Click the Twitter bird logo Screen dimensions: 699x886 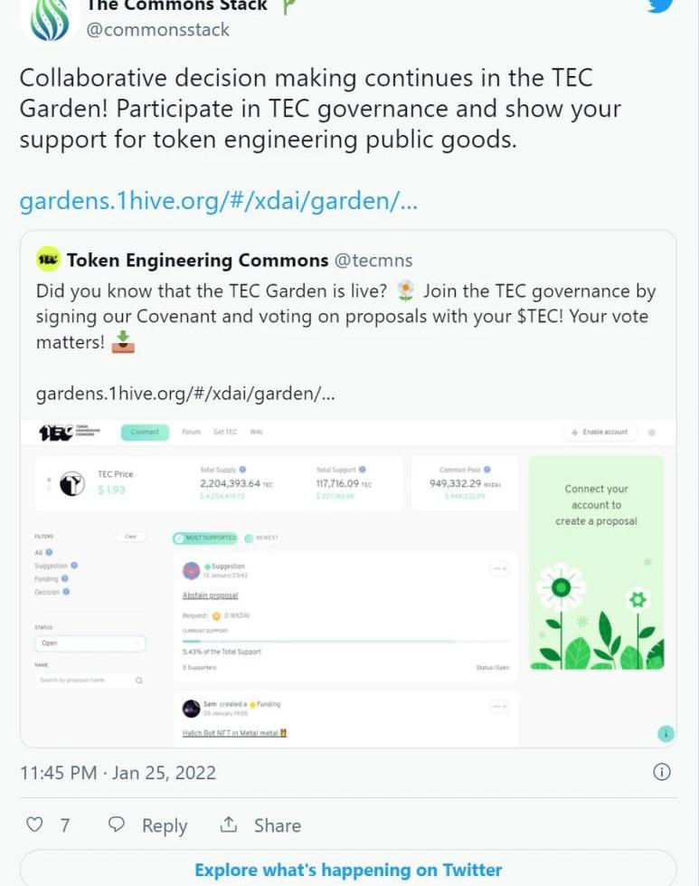click(661, 5)
